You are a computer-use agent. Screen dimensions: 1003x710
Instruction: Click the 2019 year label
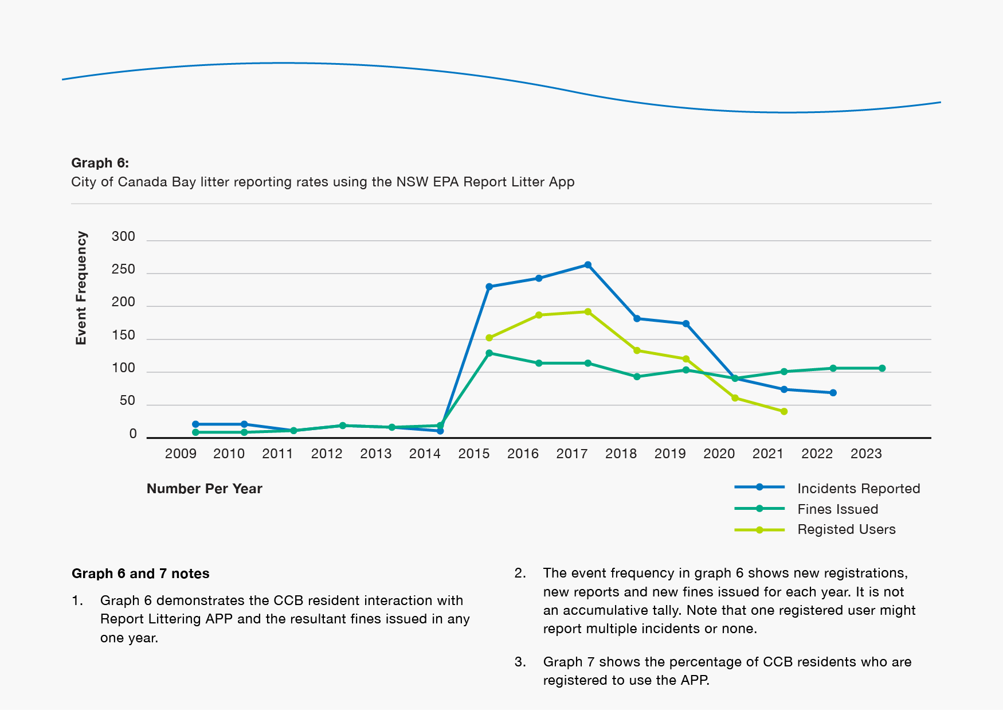[670, 454]
